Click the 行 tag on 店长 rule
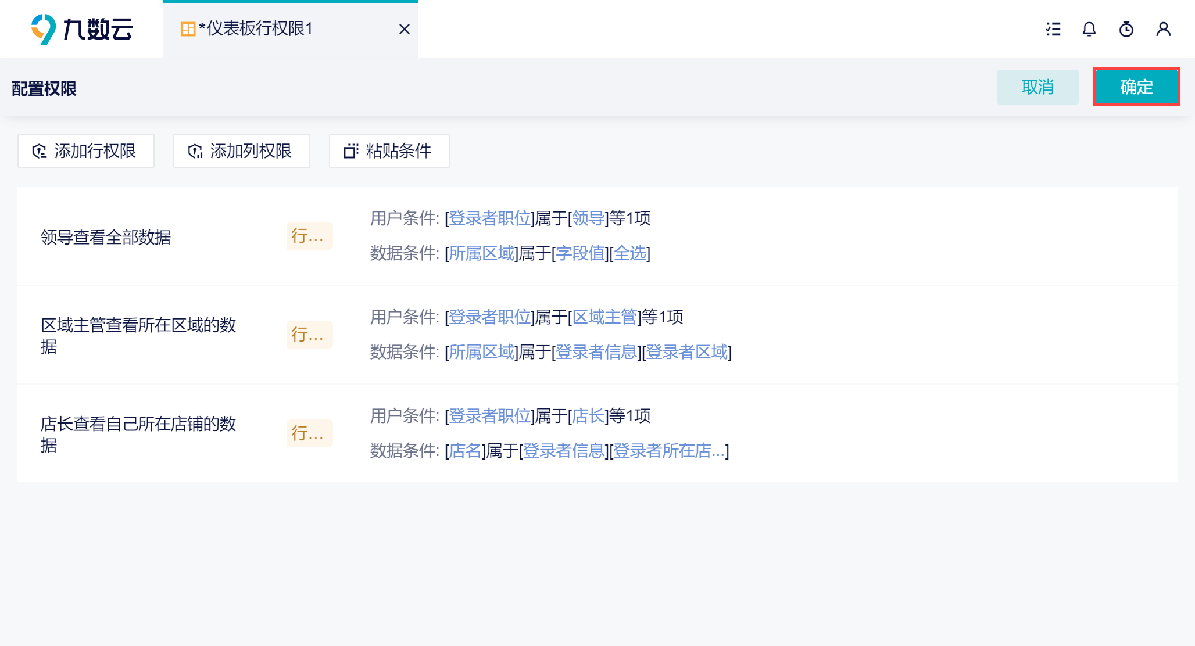The image size is (1195, 646). click(309, 433)
